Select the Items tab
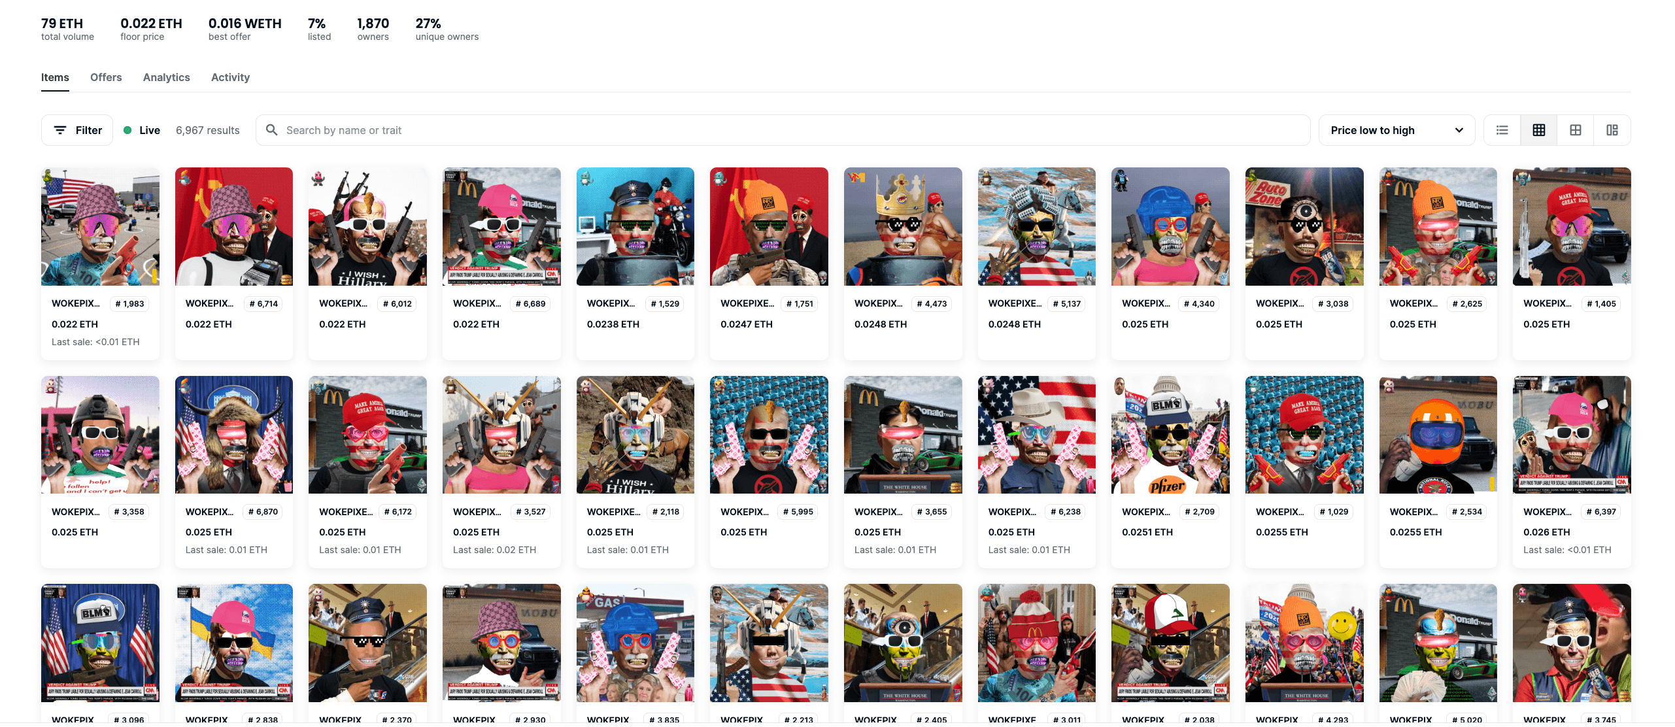1675x727 pixels. click(55, 77)
